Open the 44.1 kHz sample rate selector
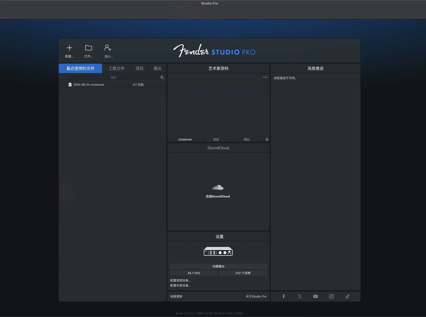This screenshot has width=426, height=317. point(194,273)
